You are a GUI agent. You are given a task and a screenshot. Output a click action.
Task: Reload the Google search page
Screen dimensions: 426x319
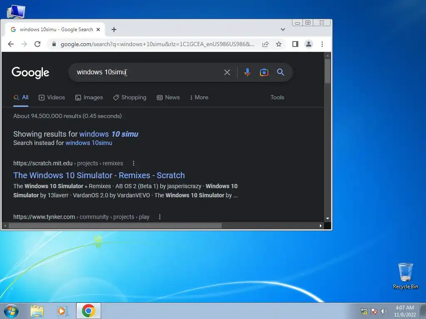(37, 44)
